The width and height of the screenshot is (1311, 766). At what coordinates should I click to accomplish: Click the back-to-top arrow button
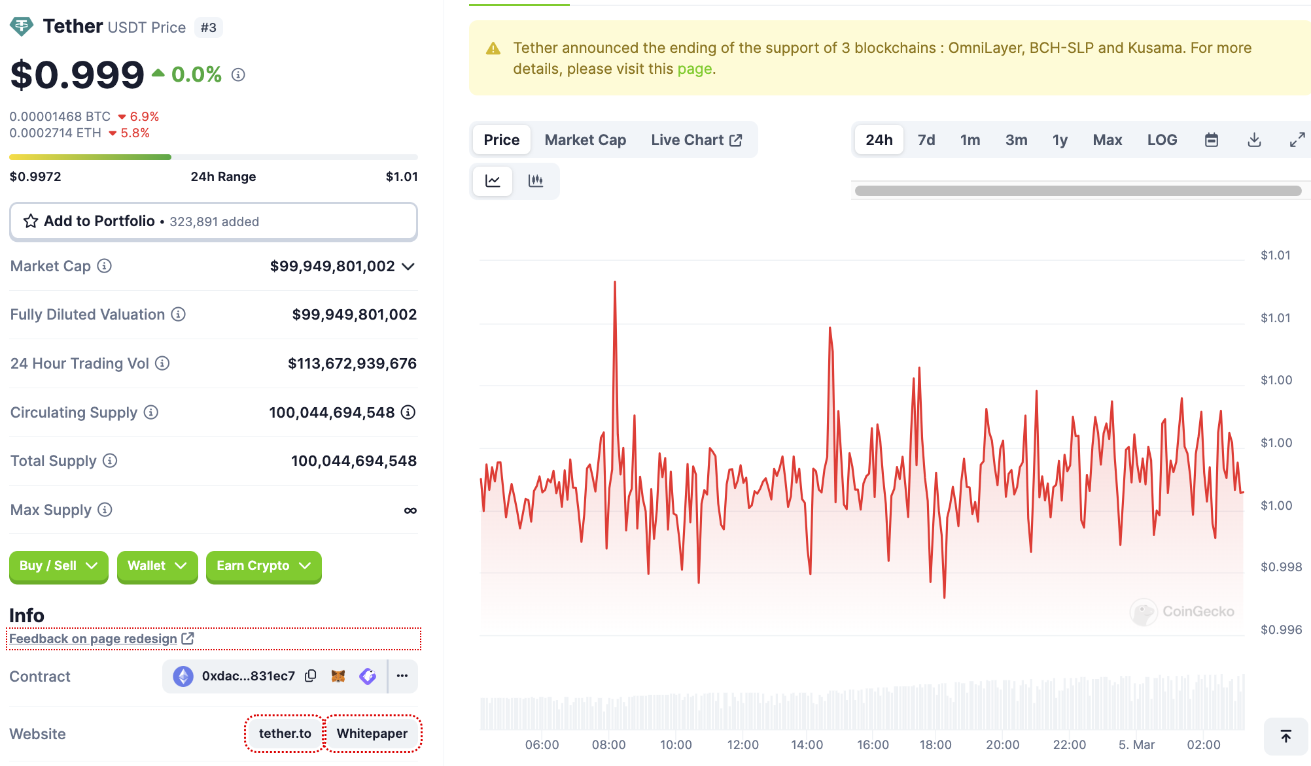click(1285, 737)
